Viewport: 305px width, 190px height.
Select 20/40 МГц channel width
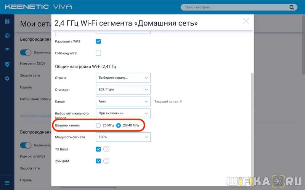point(119,125)
